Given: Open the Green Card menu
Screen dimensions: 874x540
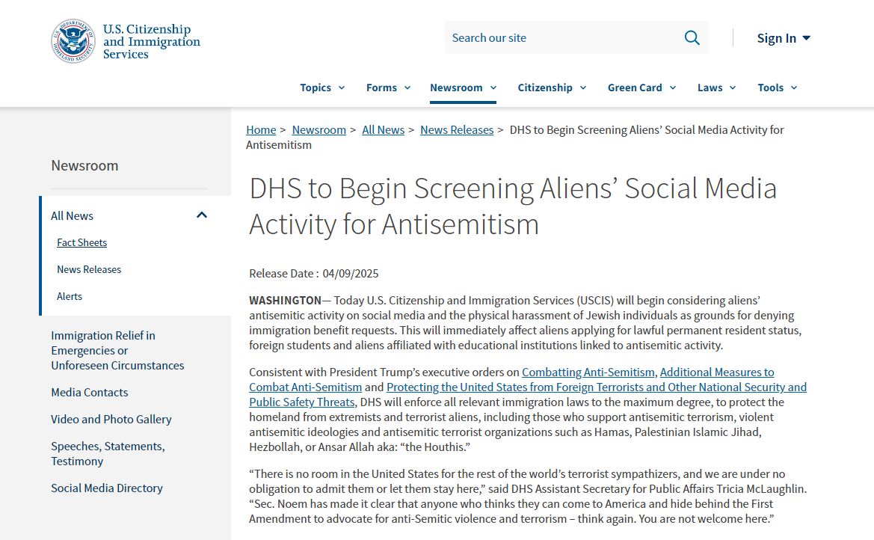Looking at the screenshot, I should pos(641,88).
